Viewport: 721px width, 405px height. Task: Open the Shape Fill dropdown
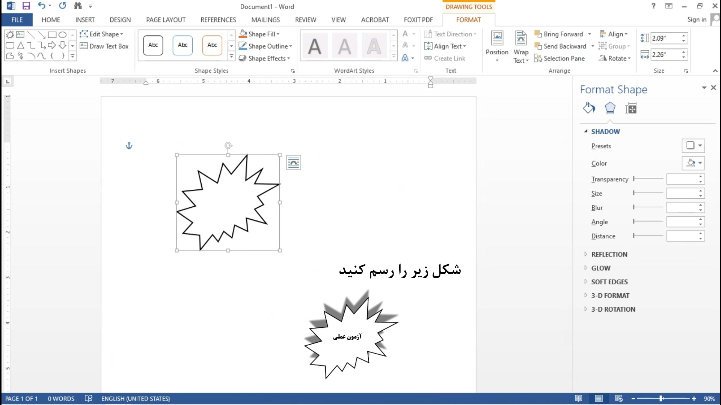(x=278, y=34)
